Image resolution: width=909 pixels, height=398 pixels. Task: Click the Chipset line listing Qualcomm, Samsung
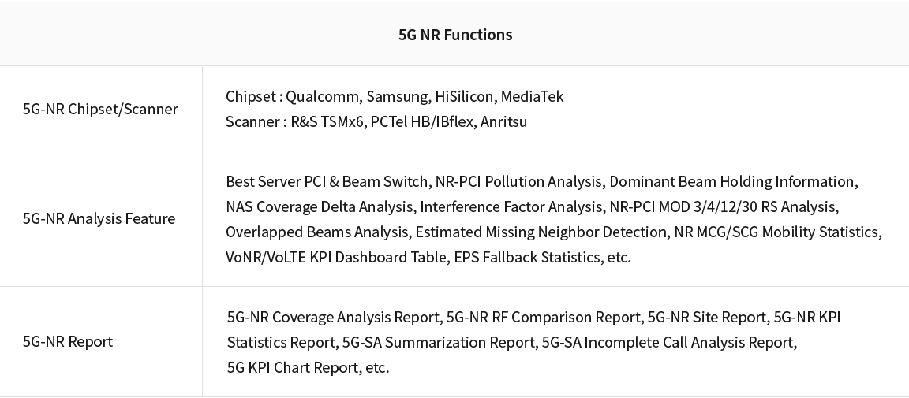click(395, 96)
